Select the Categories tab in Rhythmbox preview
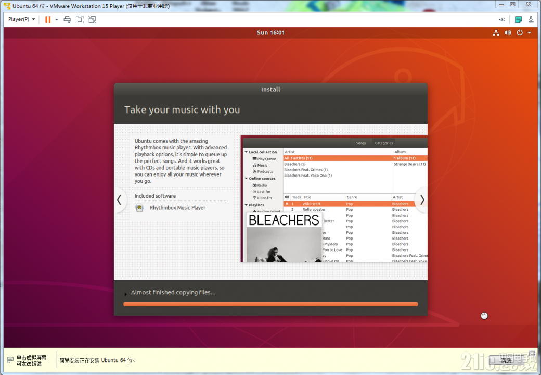 pos(384,143)
